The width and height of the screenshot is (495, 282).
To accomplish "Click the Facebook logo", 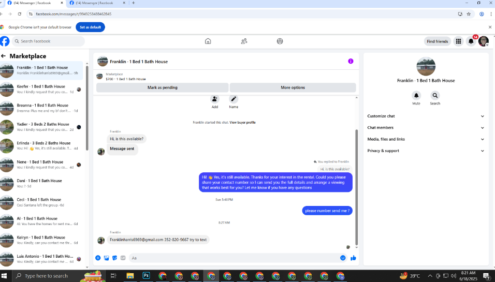I will [5, 41].
